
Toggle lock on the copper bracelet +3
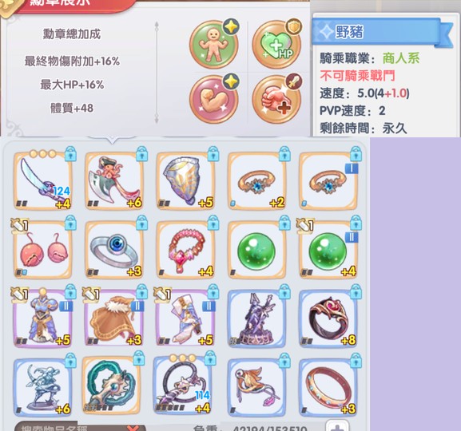tap(356, 360)
